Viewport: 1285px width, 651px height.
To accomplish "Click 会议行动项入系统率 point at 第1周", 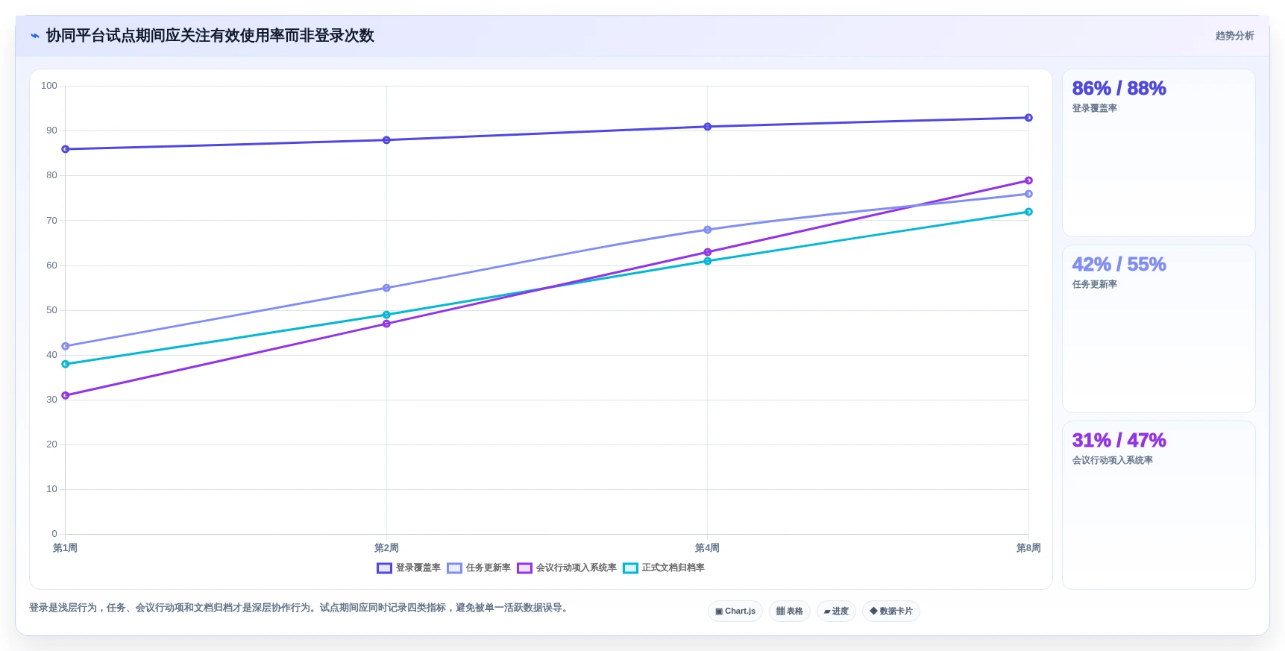I will coord(66,395).
